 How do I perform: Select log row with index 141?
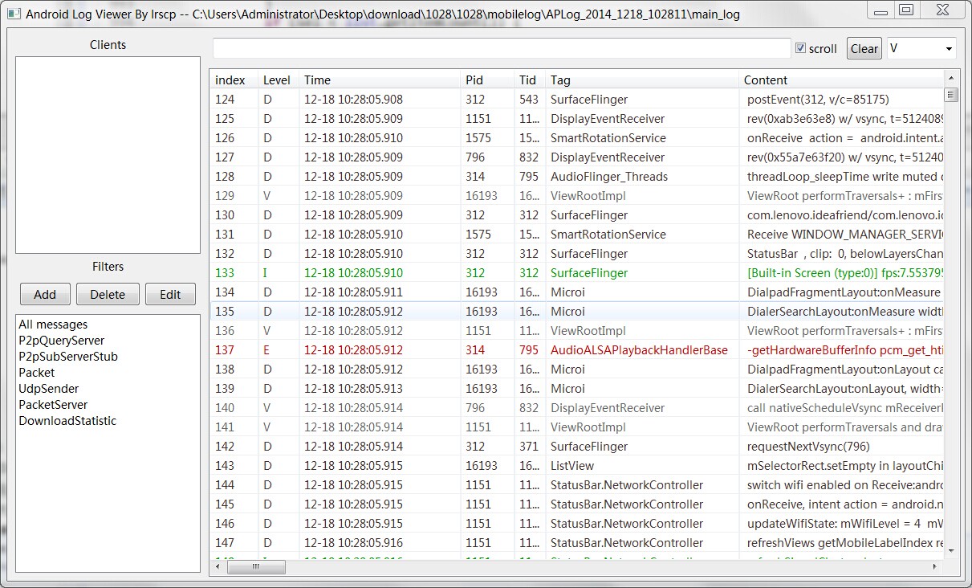pyautogui.click(x=577, y=427)
